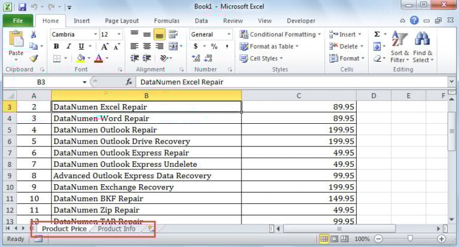Viewport: 459px width, 247px height.
Task: Switch to Page Layout view in the status bar
Action: coord(334,239)
